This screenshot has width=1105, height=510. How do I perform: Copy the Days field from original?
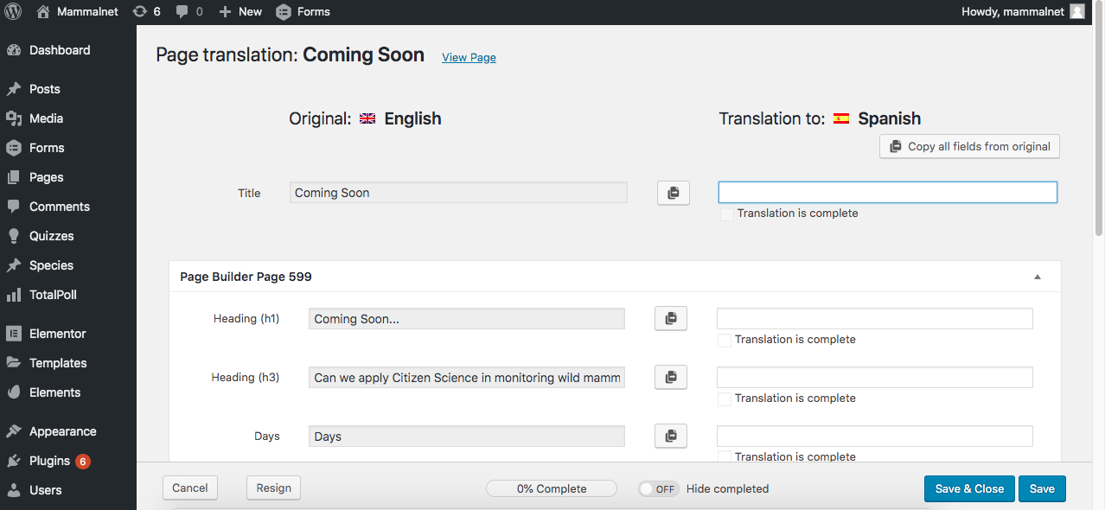pos(671,437)
